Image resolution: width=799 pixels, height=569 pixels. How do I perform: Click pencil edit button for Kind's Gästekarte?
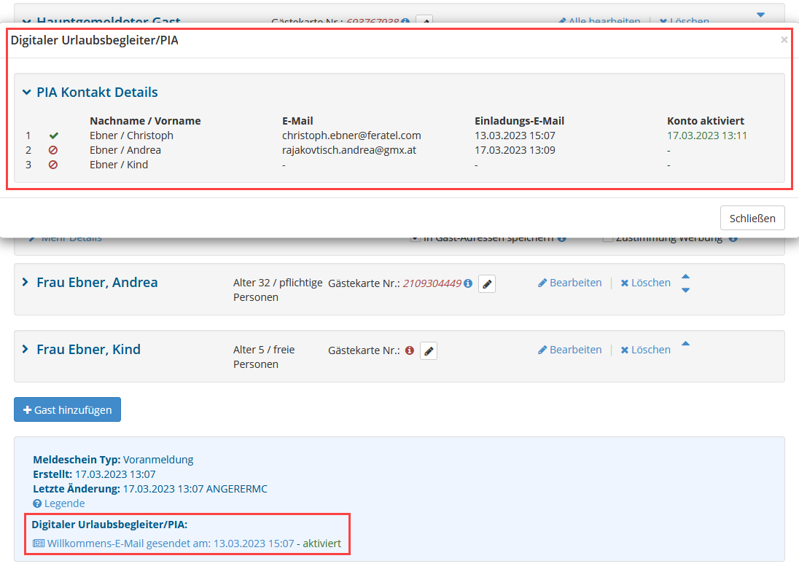tap(429, 350)
